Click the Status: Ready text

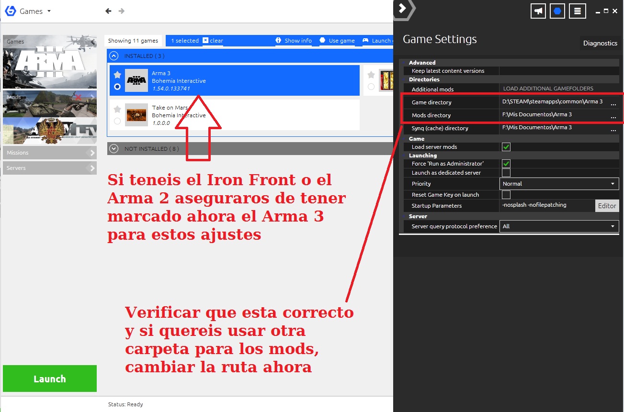[125, 404]
